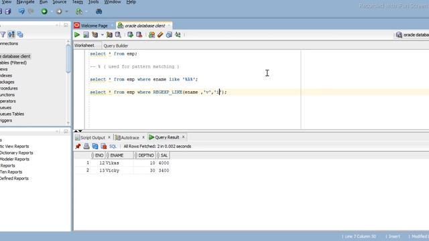The height and width of the screenshot is (241, 429).
Task: Open the Tools menu
Action: pos(93,2)
